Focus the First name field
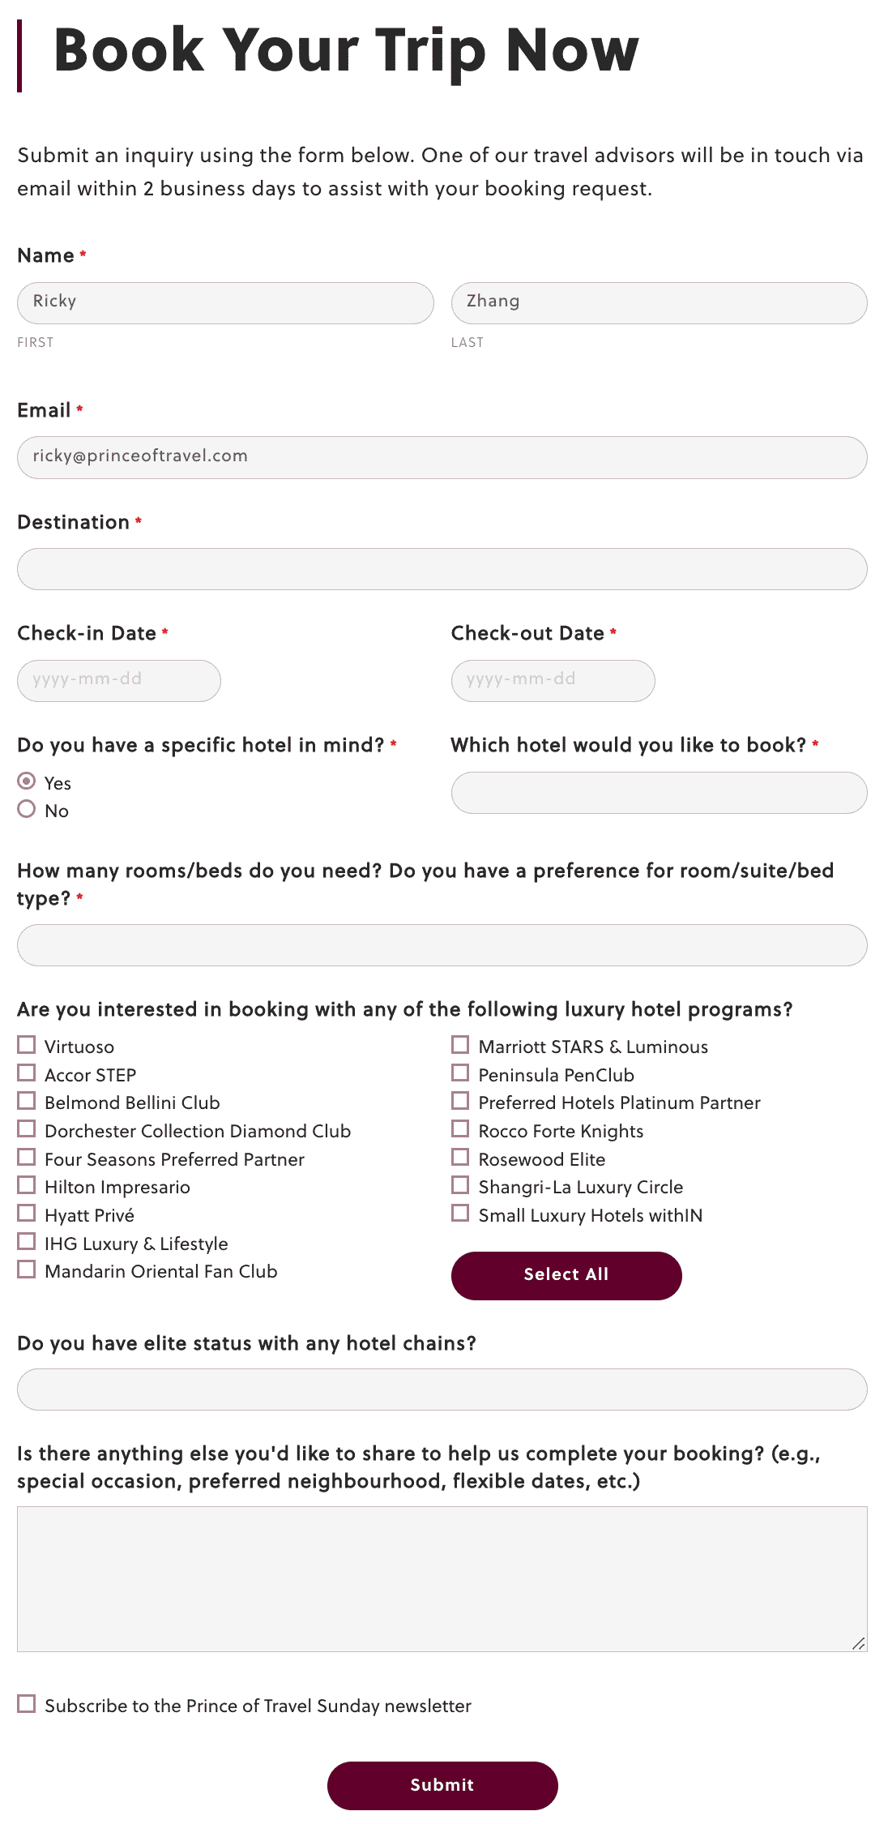Screen dimensions: 888x1824 tap(225, 303)
